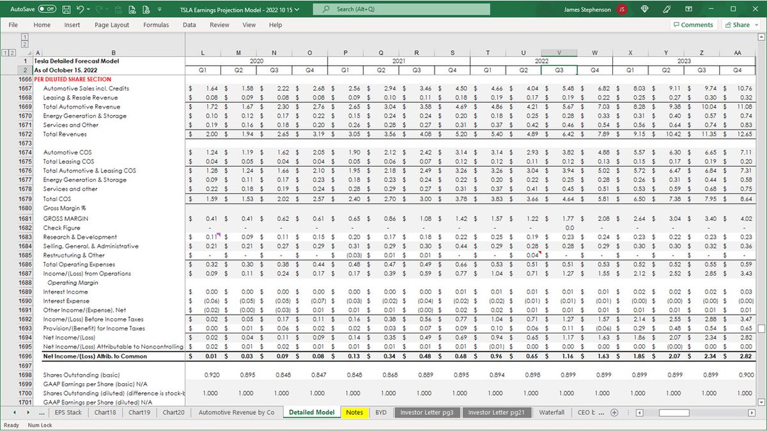Open the Ribbon Display Options icon

point(689,10)
